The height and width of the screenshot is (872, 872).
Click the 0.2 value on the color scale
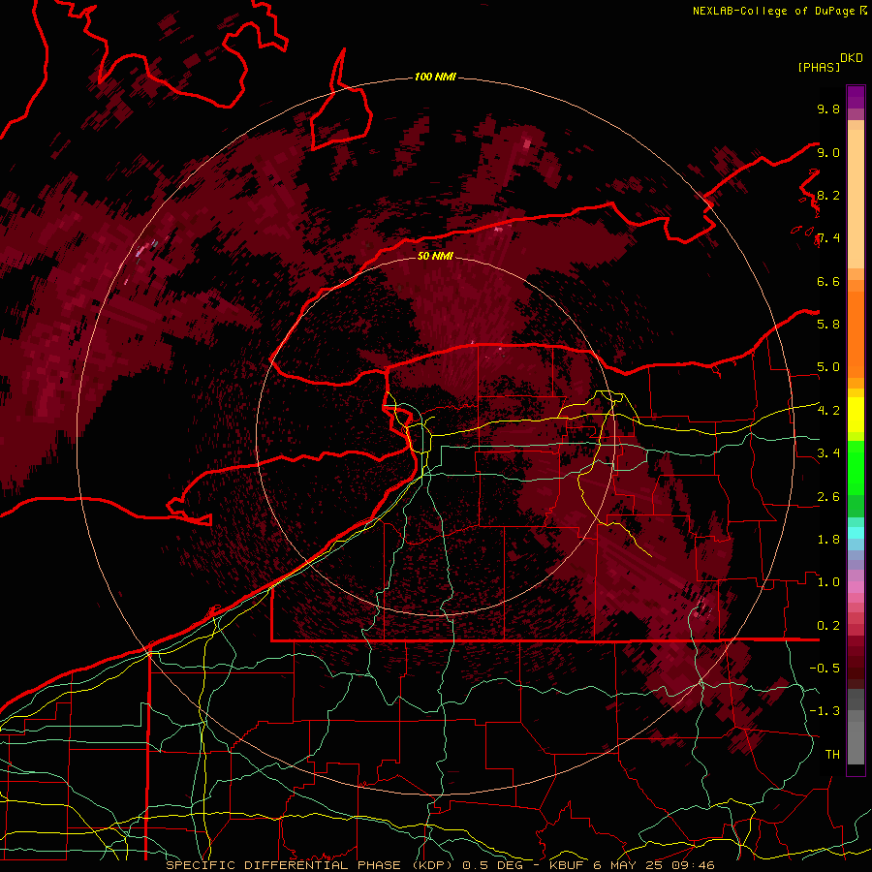point(828,626)
